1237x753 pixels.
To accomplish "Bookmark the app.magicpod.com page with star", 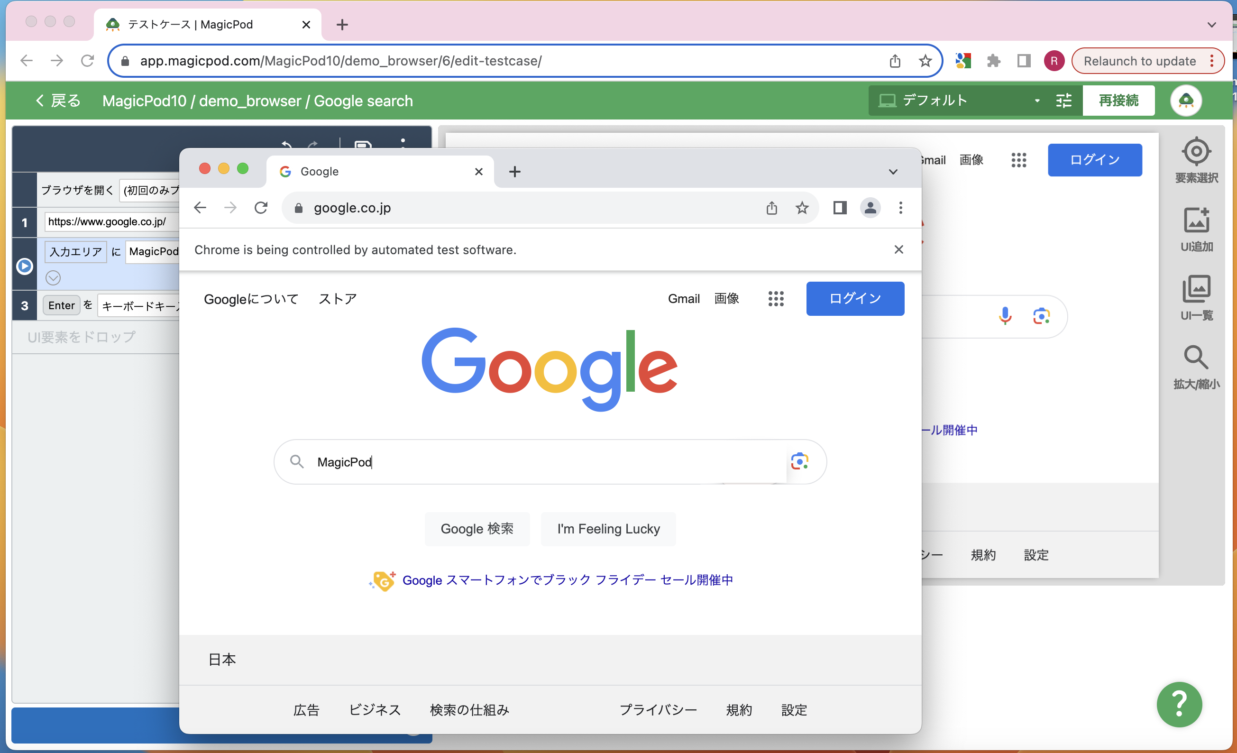I will [925, 61].
